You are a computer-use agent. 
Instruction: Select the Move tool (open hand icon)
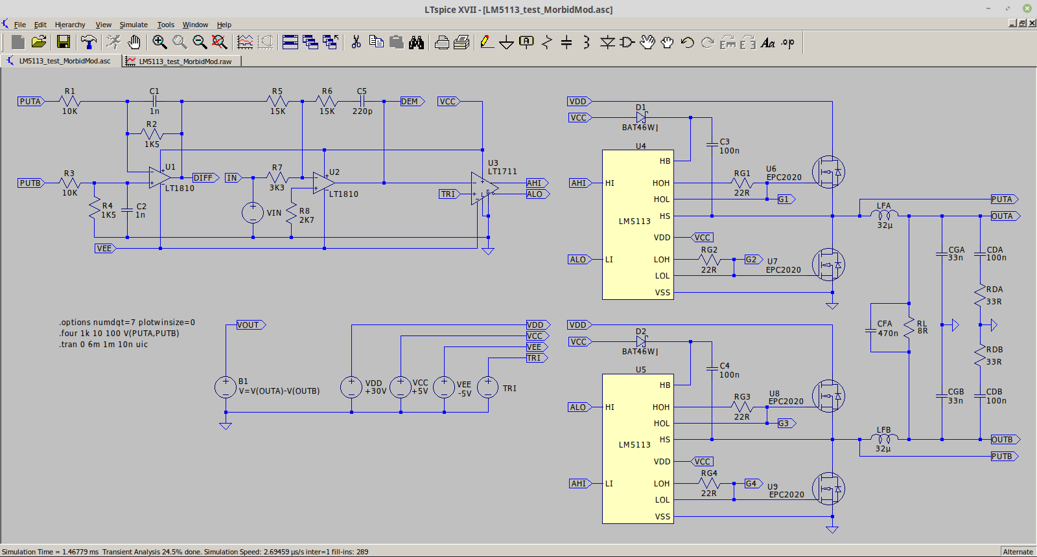(x=647, y=42)
